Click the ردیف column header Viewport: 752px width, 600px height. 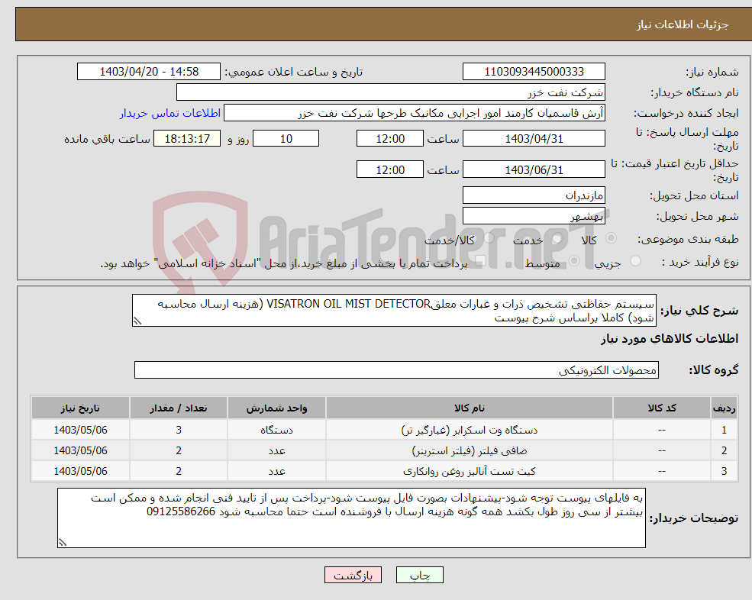tap(724, 408)
